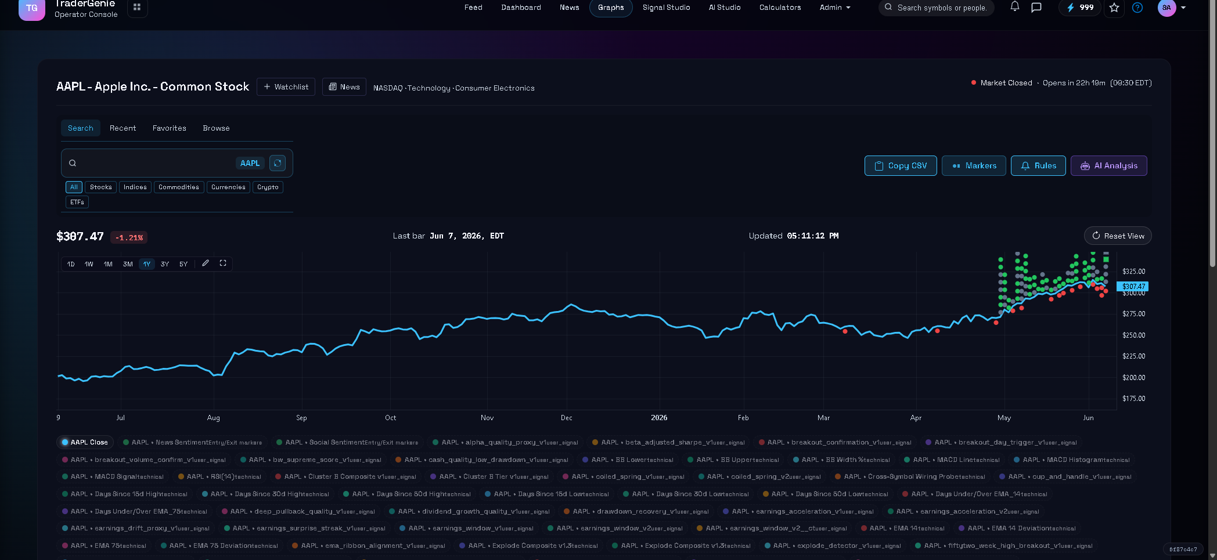The width and height of the screenshot is (1217, 560).
Task: Switch to the Favorites tab
Action: (x=170, y=128)
